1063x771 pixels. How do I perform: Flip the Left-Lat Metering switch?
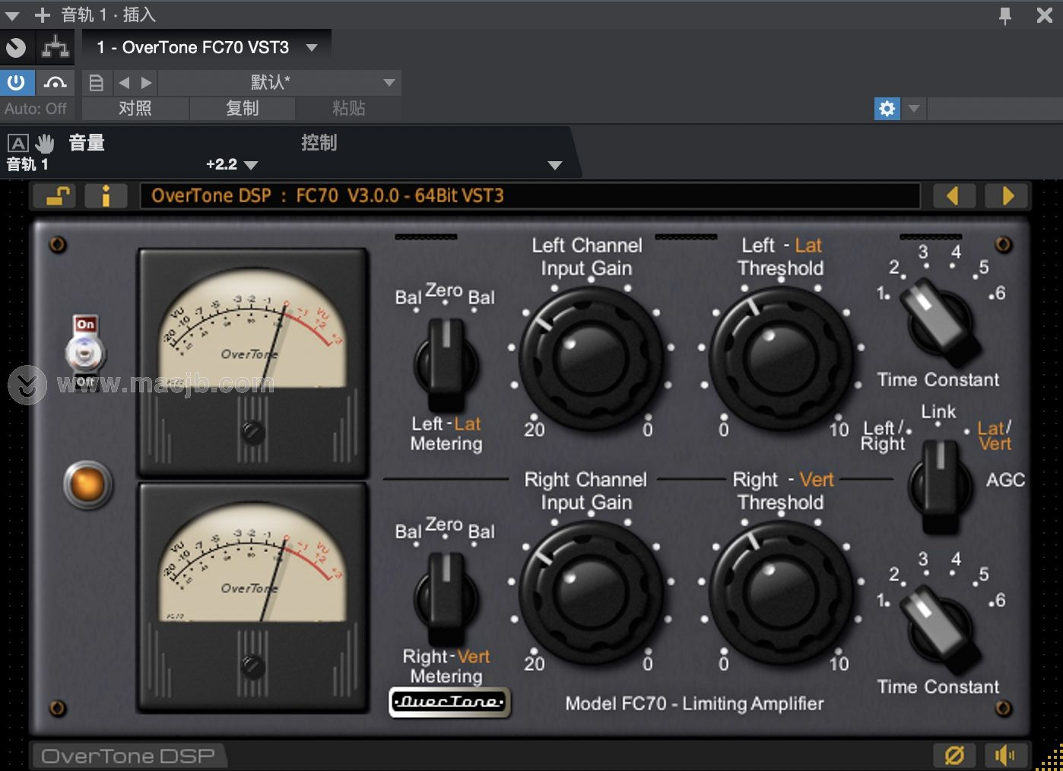tap(446, 363)
